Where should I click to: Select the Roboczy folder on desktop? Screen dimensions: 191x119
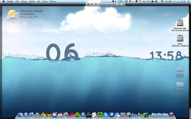pyautogui.click(x=180, y=72)
